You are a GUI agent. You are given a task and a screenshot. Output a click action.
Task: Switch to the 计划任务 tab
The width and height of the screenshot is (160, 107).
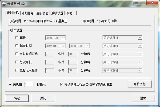28,13
